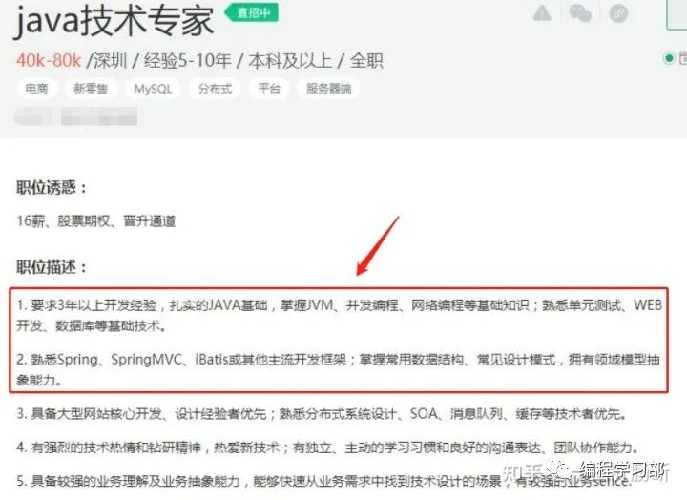Select the MySQL tag
Screen dimensions: 687x500
(153, 89)
